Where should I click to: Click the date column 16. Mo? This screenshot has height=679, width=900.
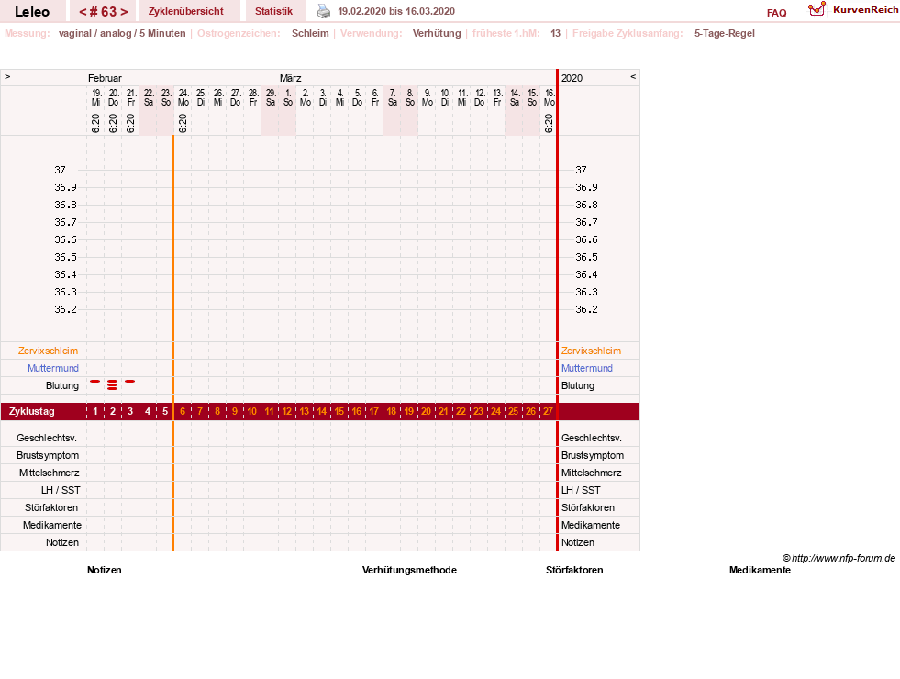pyautogui.click(x=550, y=97)
